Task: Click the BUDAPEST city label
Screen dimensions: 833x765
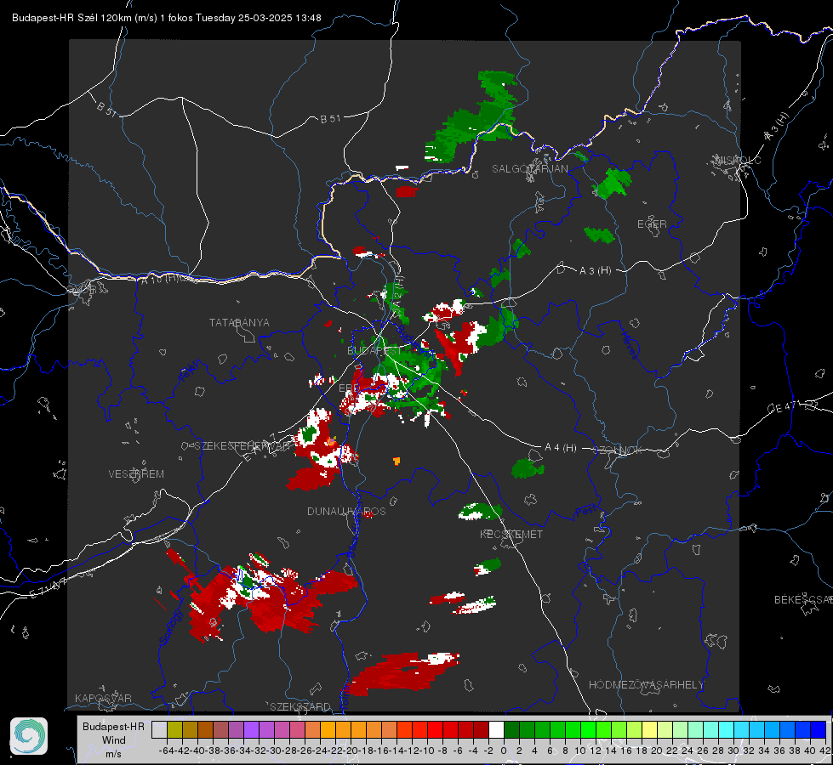Action: click(x=374, y=351)
